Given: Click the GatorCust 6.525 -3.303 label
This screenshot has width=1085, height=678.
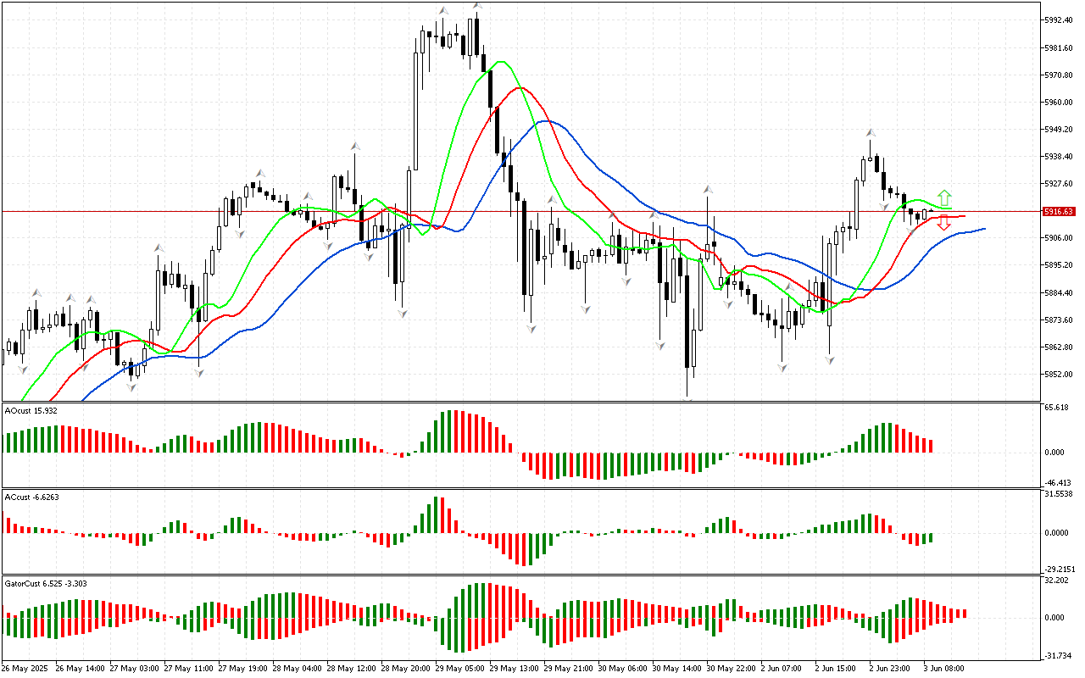Looking at the screenshot, I should coord(45,583).
